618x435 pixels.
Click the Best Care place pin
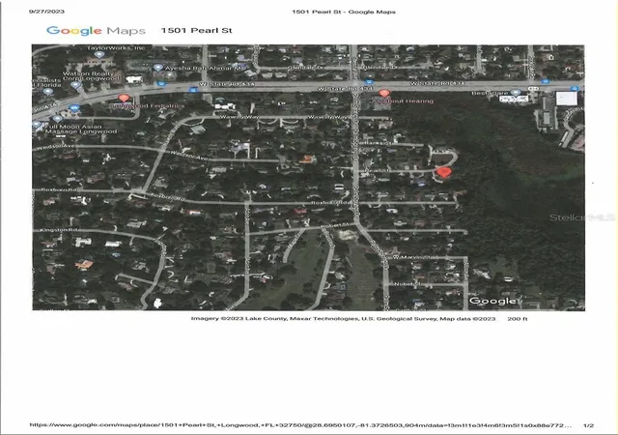click(516, 93)
